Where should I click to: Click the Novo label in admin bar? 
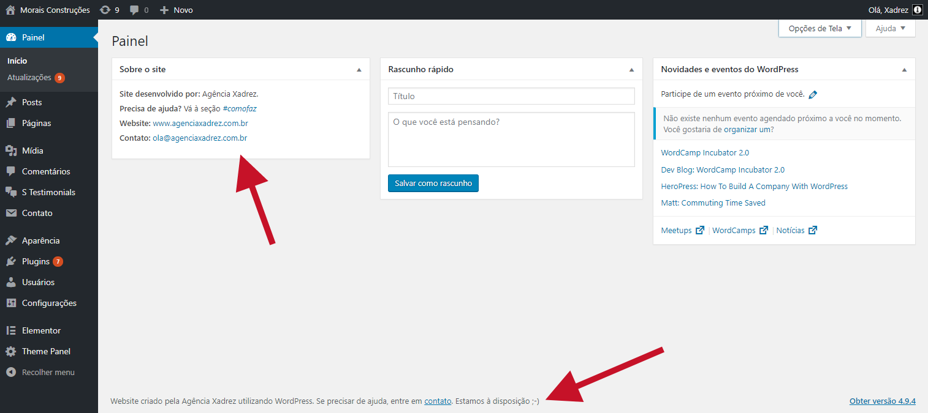pyautogui.click(x=183, y=10)
